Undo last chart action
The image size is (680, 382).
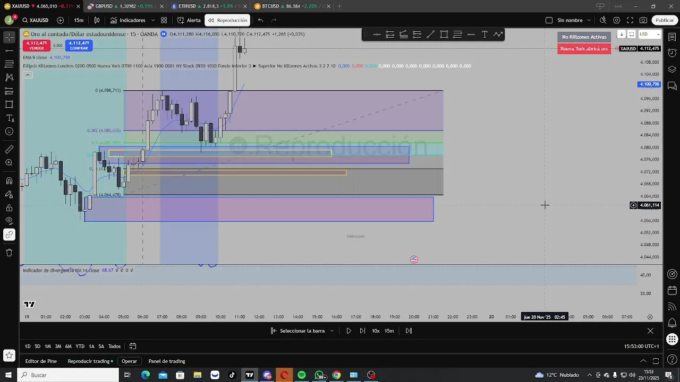pyautogui.click(x=260, y=20)
